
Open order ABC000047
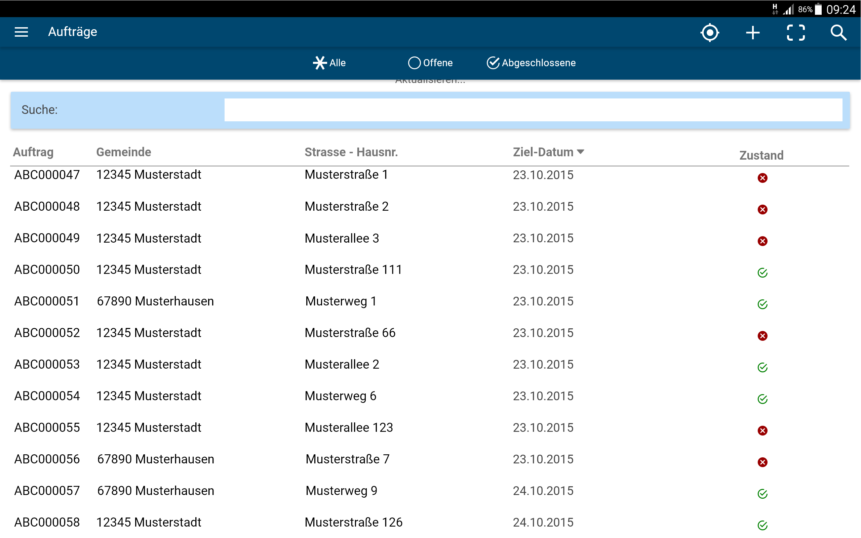(47, 175)
